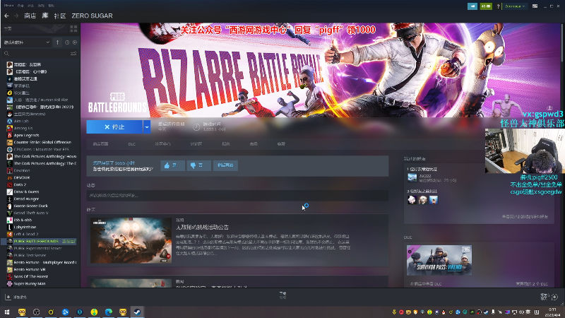
Task: Click the Steam icon on taskbar
Action: (137, 312)
